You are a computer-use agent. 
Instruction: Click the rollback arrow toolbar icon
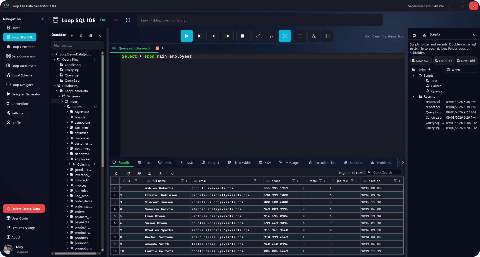coord(271,36)
